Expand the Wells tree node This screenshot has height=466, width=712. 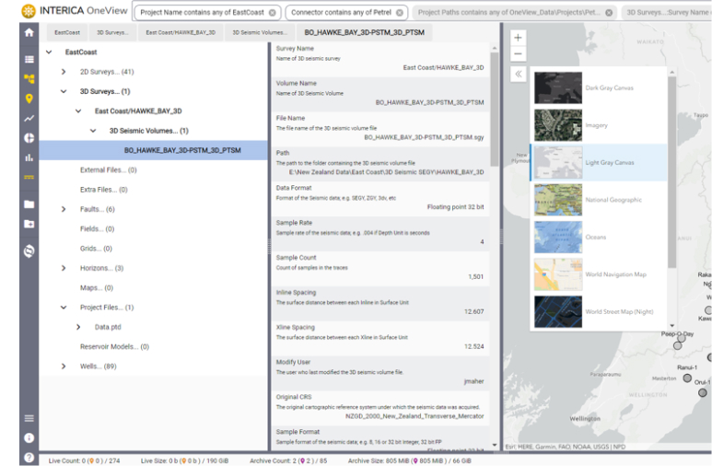point(63,367)
